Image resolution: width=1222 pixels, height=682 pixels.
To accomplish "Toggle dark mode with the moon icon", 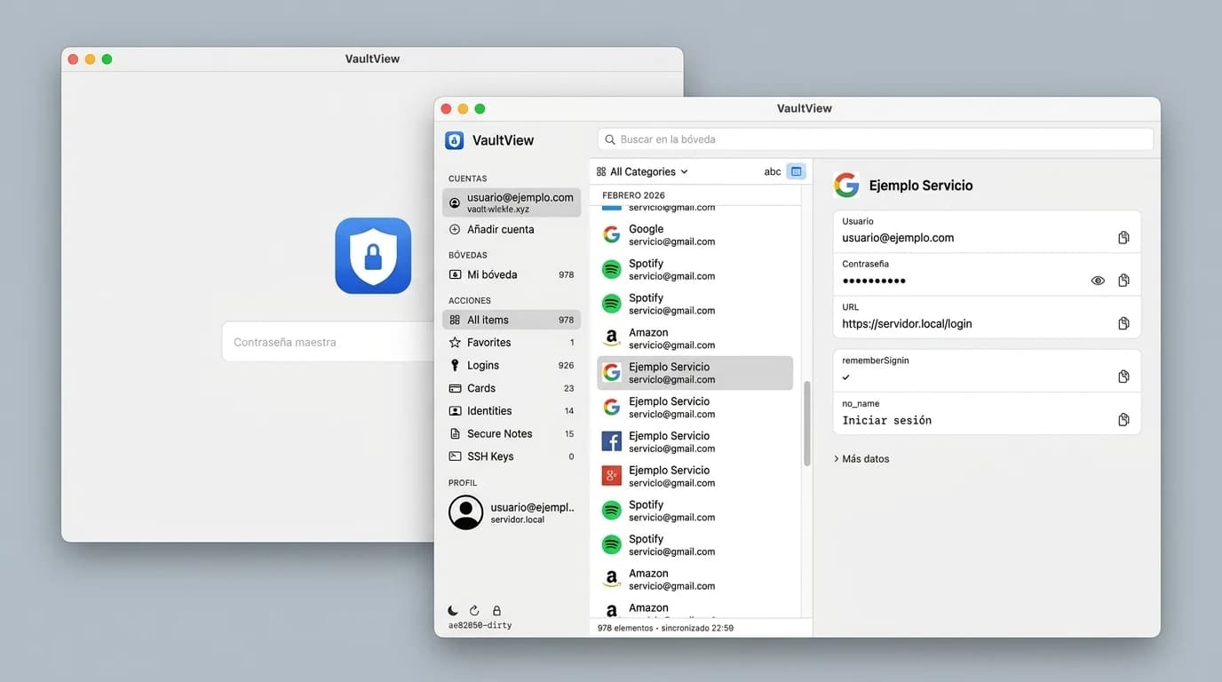I will tap(453, 611).
